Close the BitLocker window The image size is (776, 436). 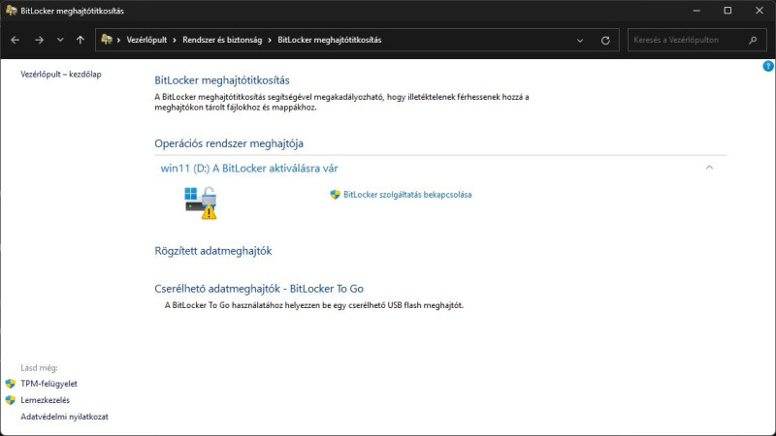(x=760, y=11)
